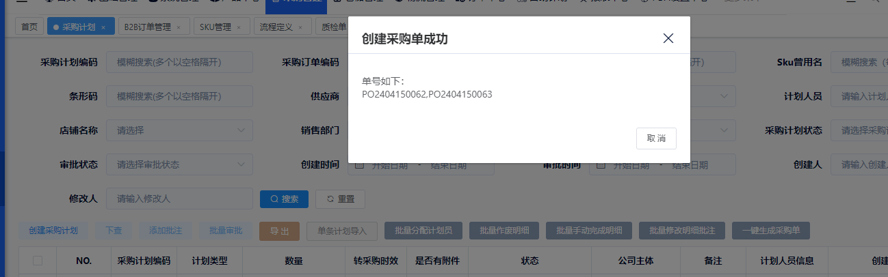
Task: Click the NO. column header
Action: click(x=83, y=261)
